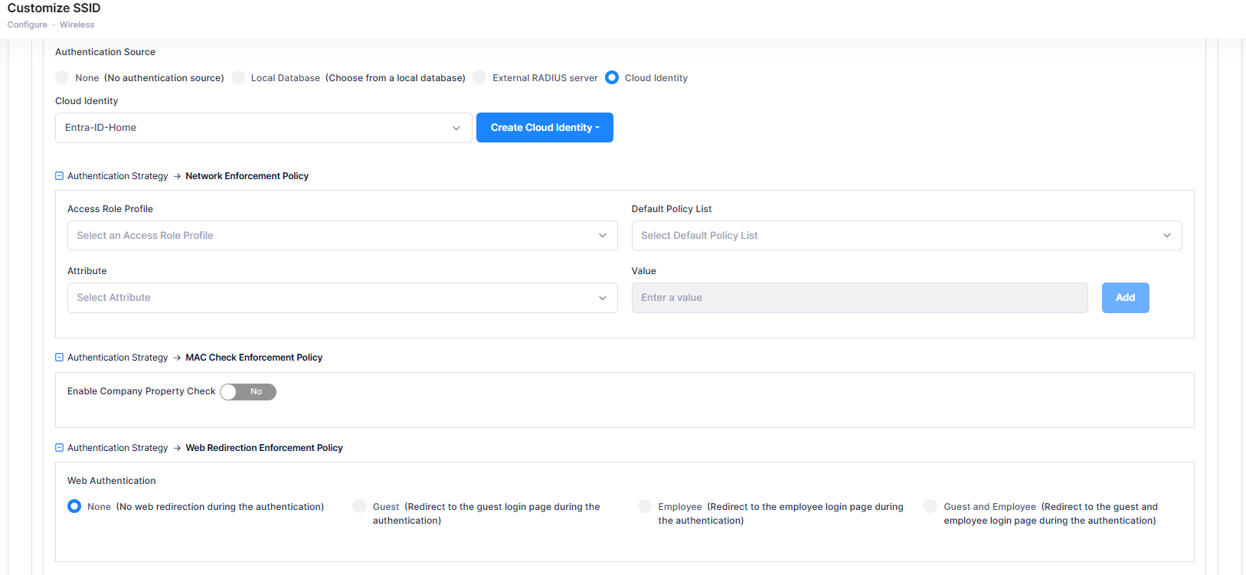Click the Create Cloud Identity button
Screen dimensions: 1246x575
click(545, 128)
